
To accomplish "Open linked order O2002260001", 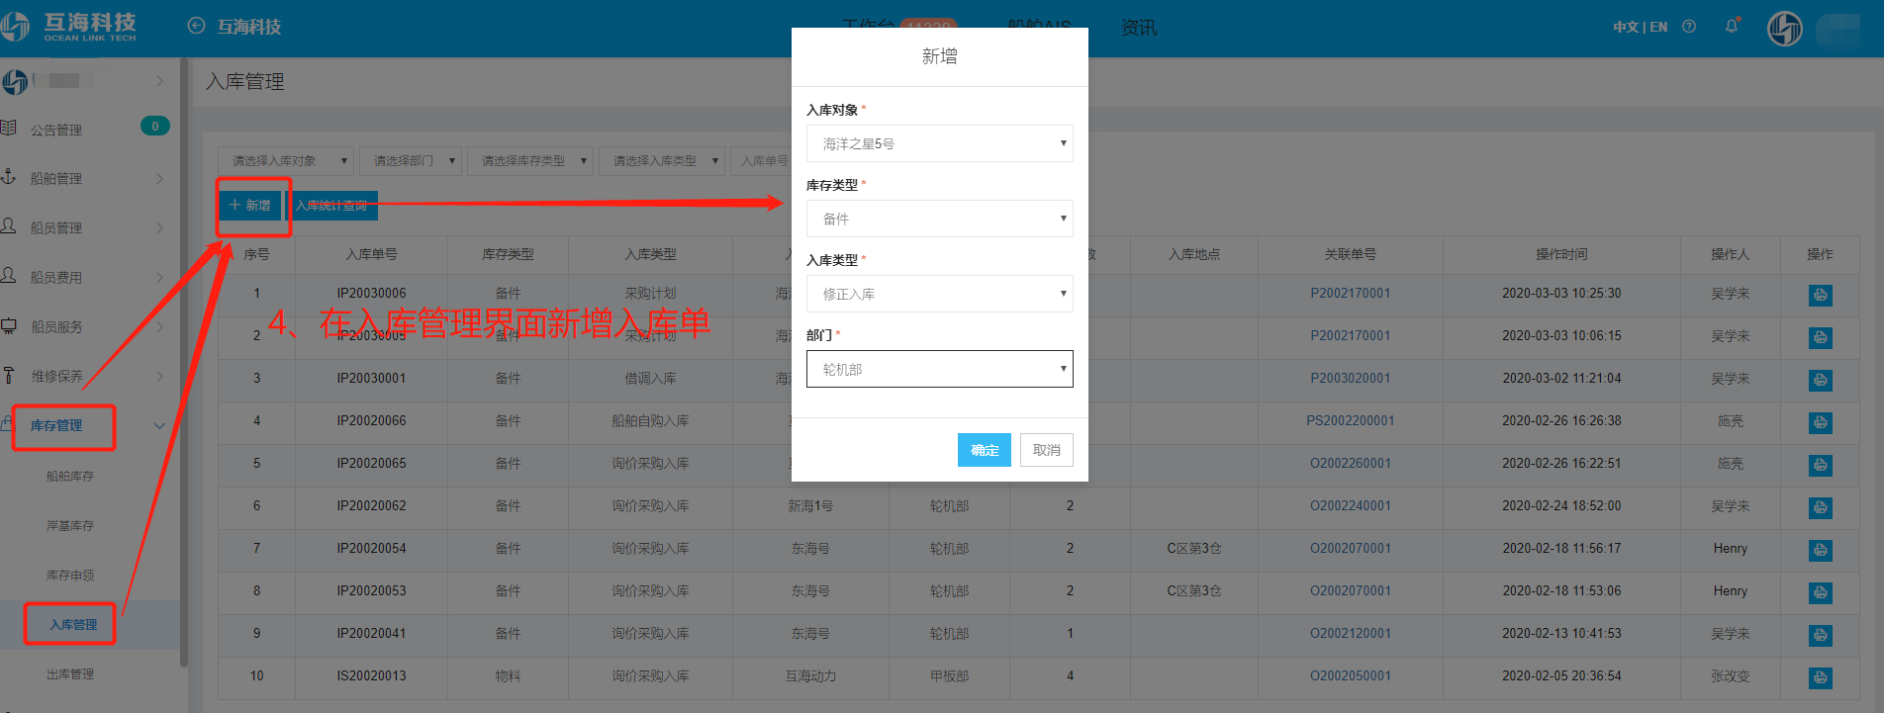I will point(1351,463).
